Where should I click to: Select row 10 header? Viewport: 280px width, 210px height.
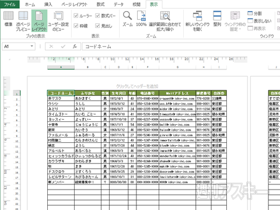(x=17, y=141)
